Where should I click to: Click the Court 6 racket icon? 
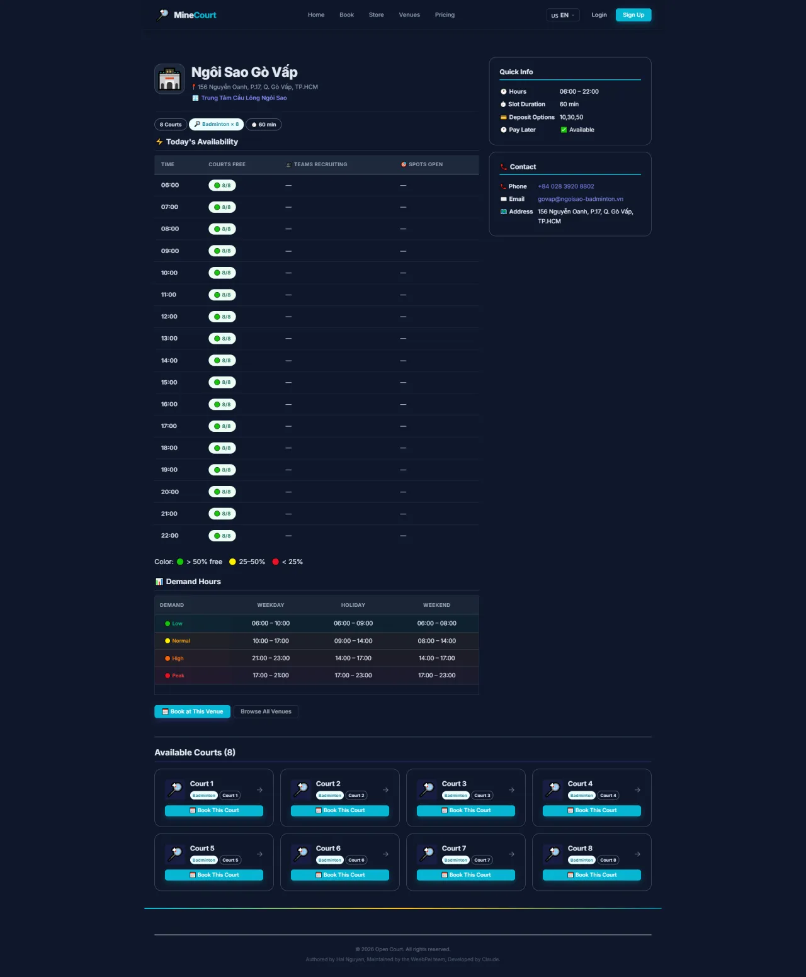tap(301, 854)
